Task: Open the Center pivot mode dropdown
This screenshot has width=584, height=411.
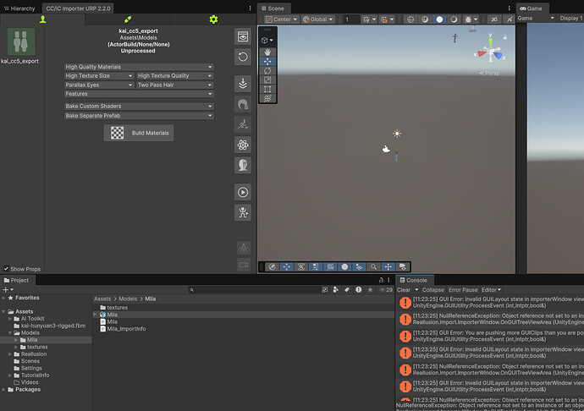Action: (x=282, y=19)
